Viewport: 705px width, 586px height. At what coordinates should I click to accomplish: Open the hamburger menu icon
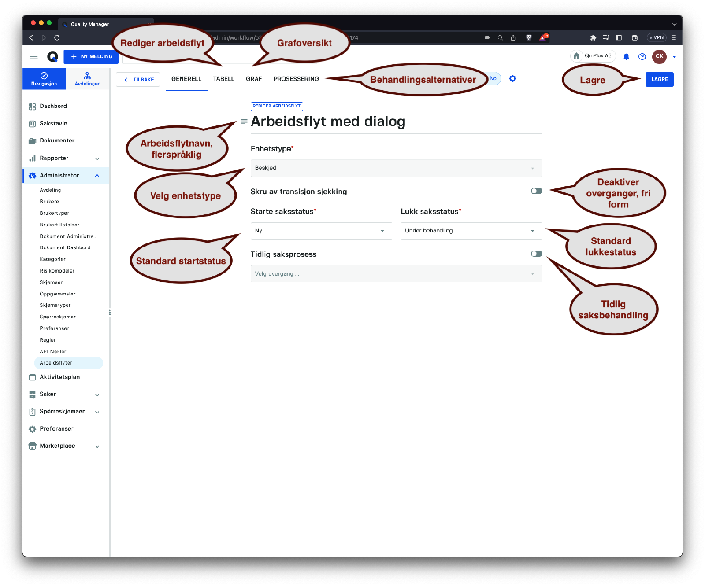coord(34,57)
